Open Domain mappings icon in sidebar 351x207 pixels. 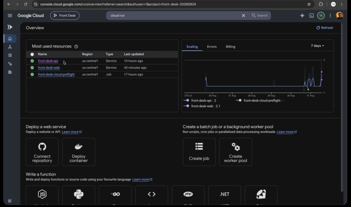(x=10, y=72)
